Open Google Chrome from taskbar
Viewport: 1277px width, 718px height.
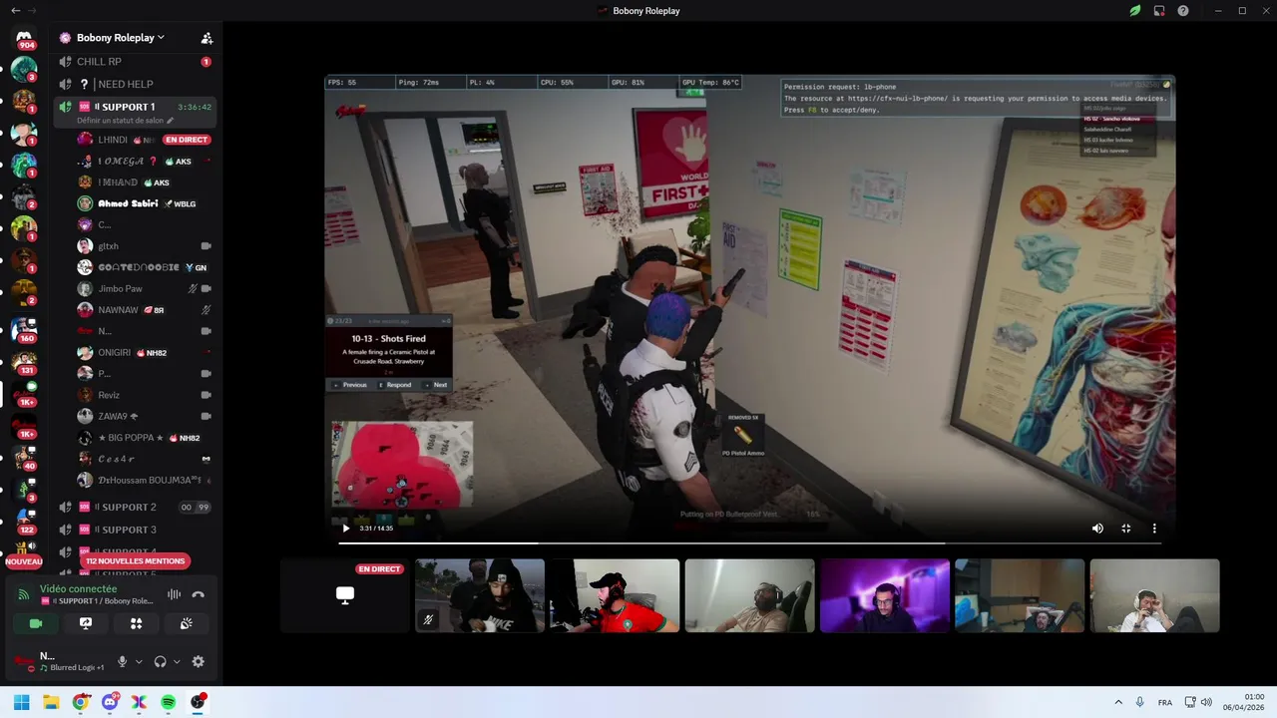tap(81, 702)
